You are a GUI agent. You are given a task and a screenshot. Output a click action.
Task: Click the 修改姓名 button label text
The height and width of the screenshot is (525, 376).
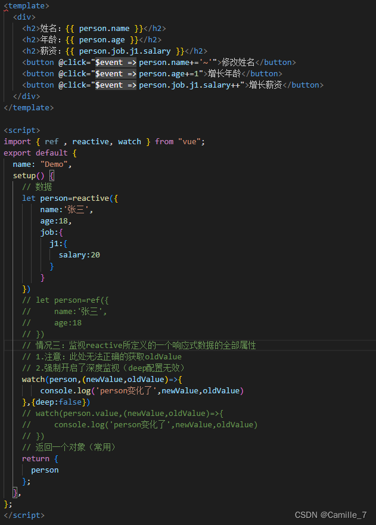238,63
